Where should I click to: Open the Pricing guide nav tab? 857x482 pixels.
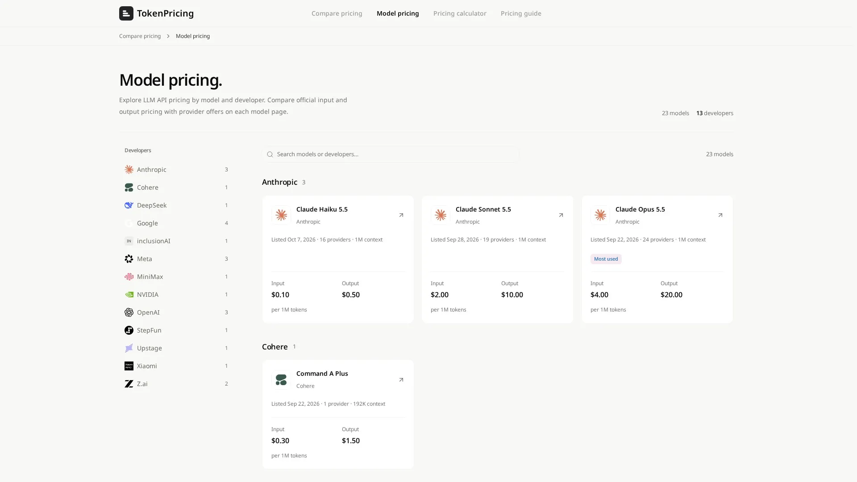(x=521, y=13)
